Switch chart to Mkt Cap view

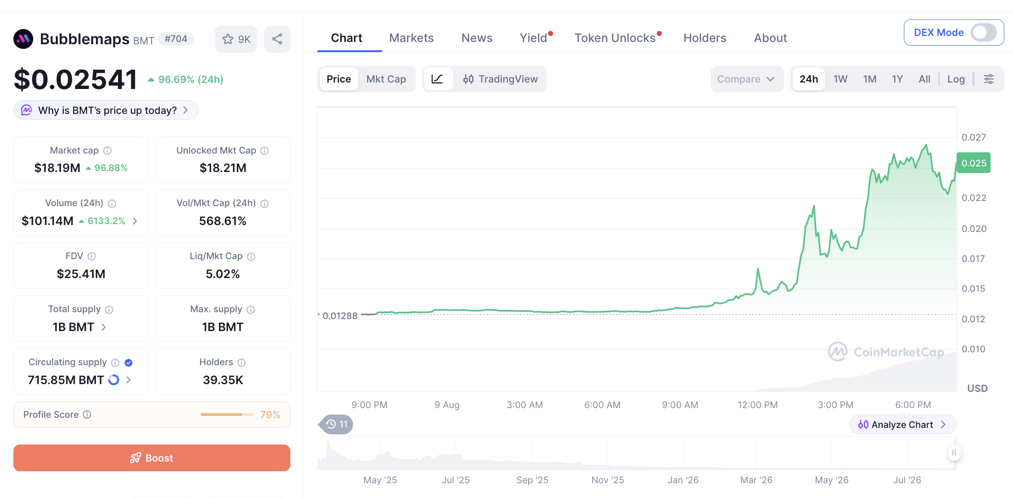coord(386,79)
